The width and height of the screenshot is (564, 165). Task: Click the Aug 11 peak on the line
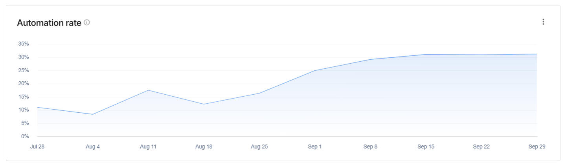pos(148,90)
